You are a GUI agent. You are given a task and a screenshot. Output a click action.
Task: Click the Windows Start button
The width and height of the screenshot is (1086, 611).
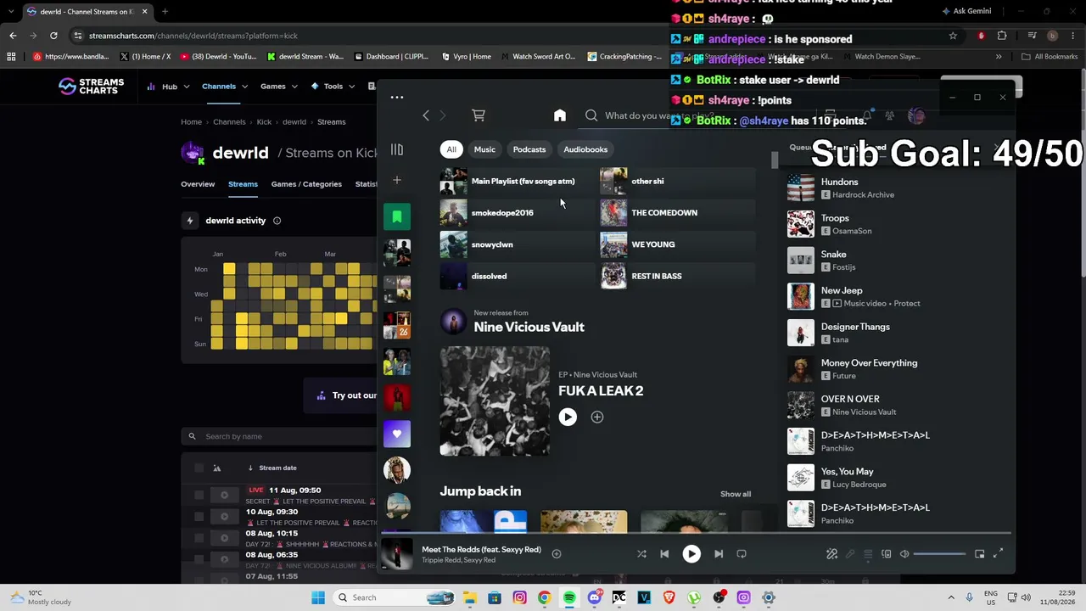(318, 597)
